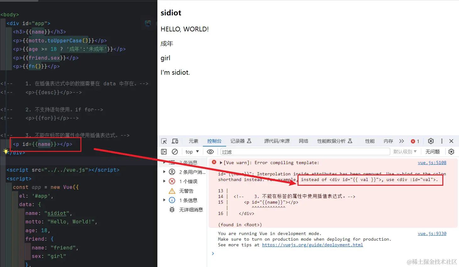Click the motto.toUpperCase() code line
This screenshot has height=267, width=459.
pos(60,40)
